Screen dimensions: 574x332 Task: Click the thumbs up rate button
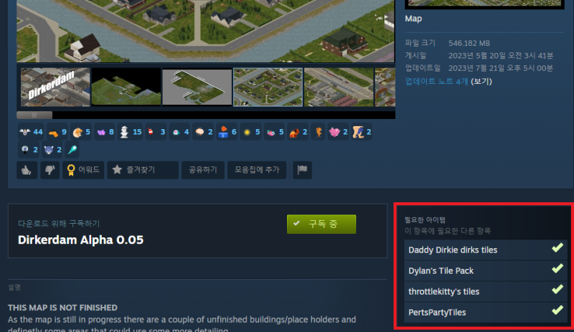click(27, 170)
